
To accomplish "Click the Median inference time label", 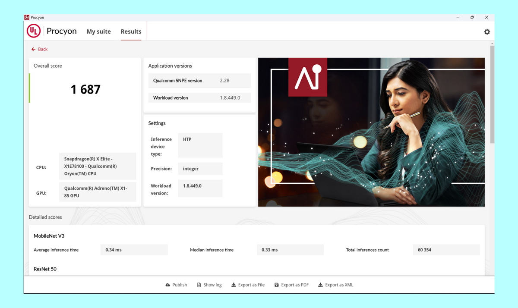I will [x=212, y=250].
